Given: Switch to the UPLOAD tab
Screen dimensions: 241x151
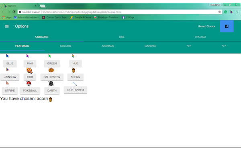Looking at the screenshot, I should pyautogui.click(x=200, y=37).
